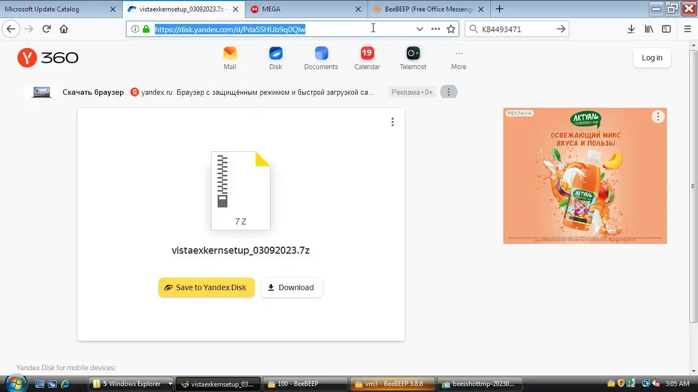Bookmark this page with the star
Viewport: 698px width, 392px height.
(x=451, y=29)
